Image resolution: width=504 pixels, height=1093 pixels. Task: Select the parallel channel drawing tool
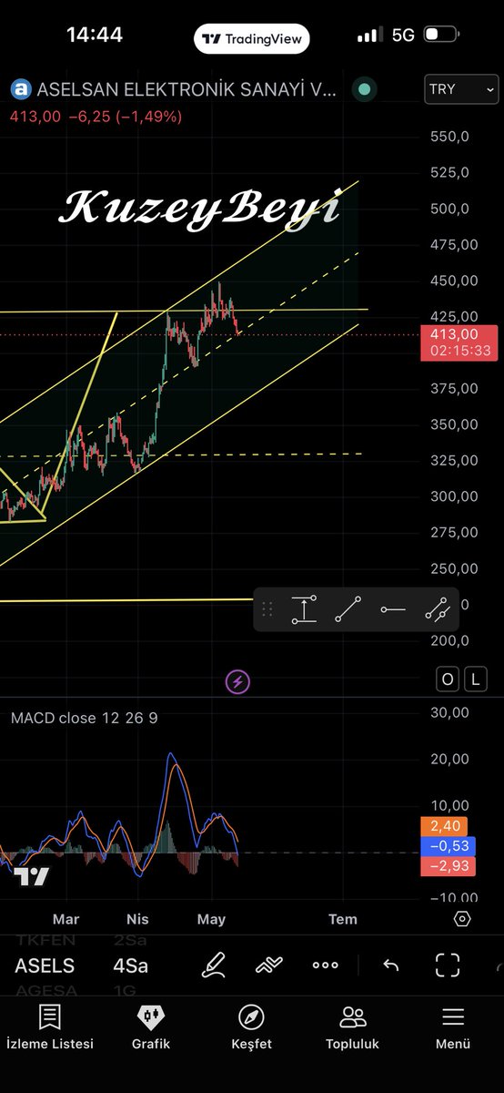tap(438, 609)
